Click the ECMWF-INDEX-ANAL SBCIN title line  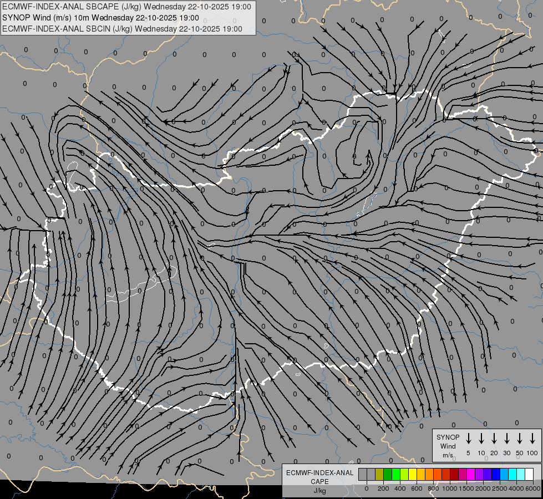[x=122, y=29]
